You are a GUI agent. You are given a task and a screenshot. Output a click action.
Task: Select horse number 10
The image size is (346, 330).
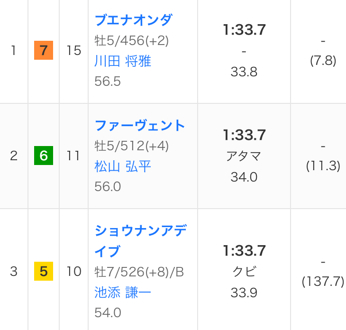pyautogui.click(x=73, y=272)
